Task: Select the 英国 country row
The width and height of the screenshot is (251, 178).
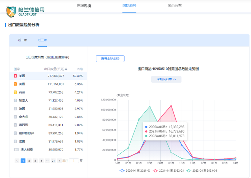Action: 48,84
